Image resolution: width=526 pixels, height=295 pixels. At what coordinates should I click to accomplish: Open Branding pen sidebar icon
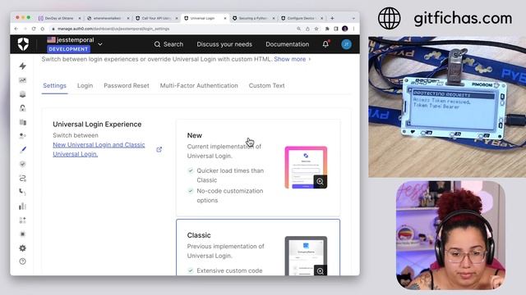(x=22, y=149)
